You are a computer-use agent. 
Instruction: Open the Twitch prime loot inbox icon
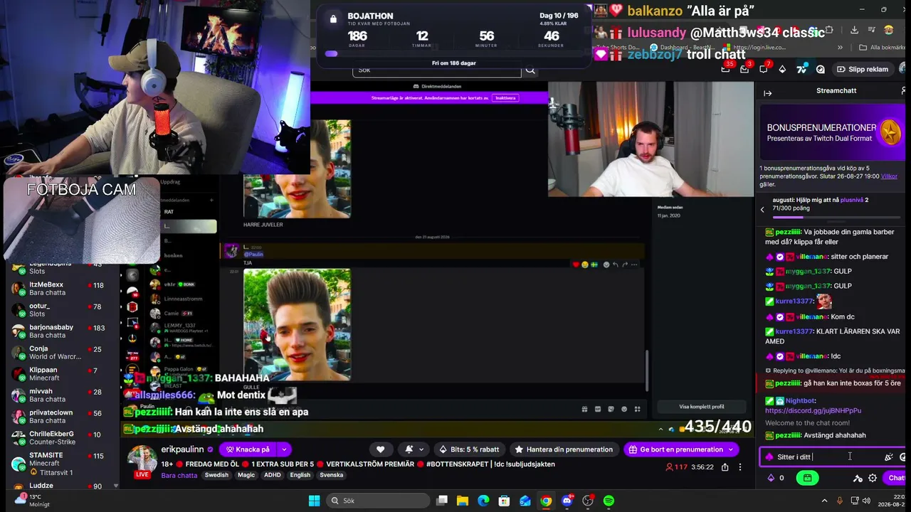tap(725, 69)
